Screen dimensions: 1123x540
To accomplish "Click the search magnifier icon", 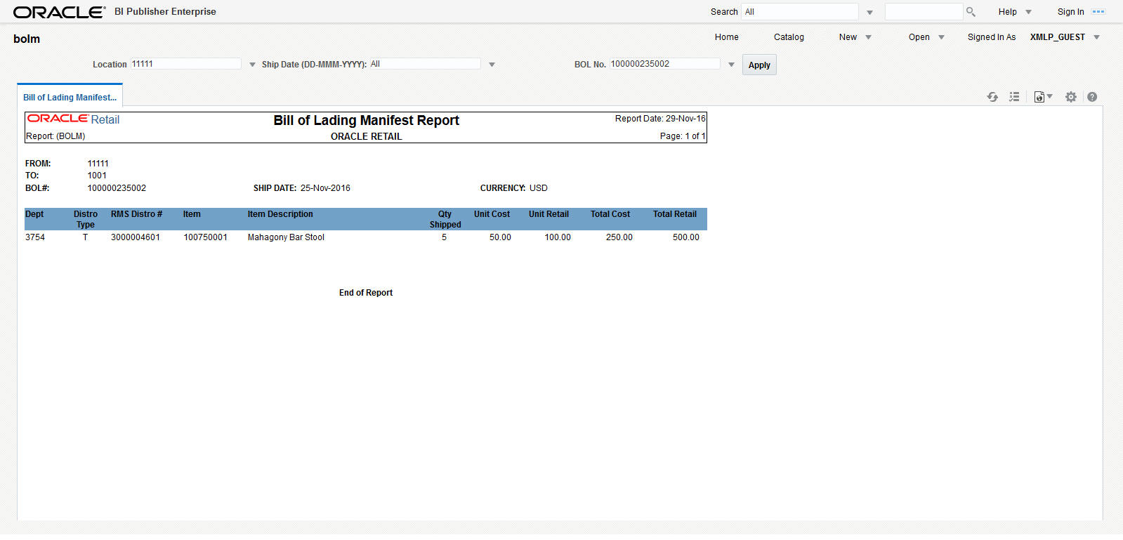I will [x=971, y=12].
